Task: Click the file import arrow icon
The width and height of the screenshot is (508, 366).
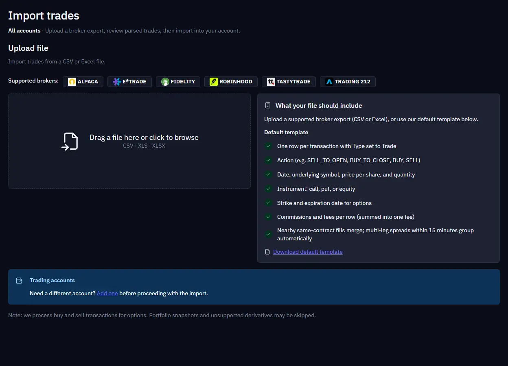Action: (x=70, y=142)
